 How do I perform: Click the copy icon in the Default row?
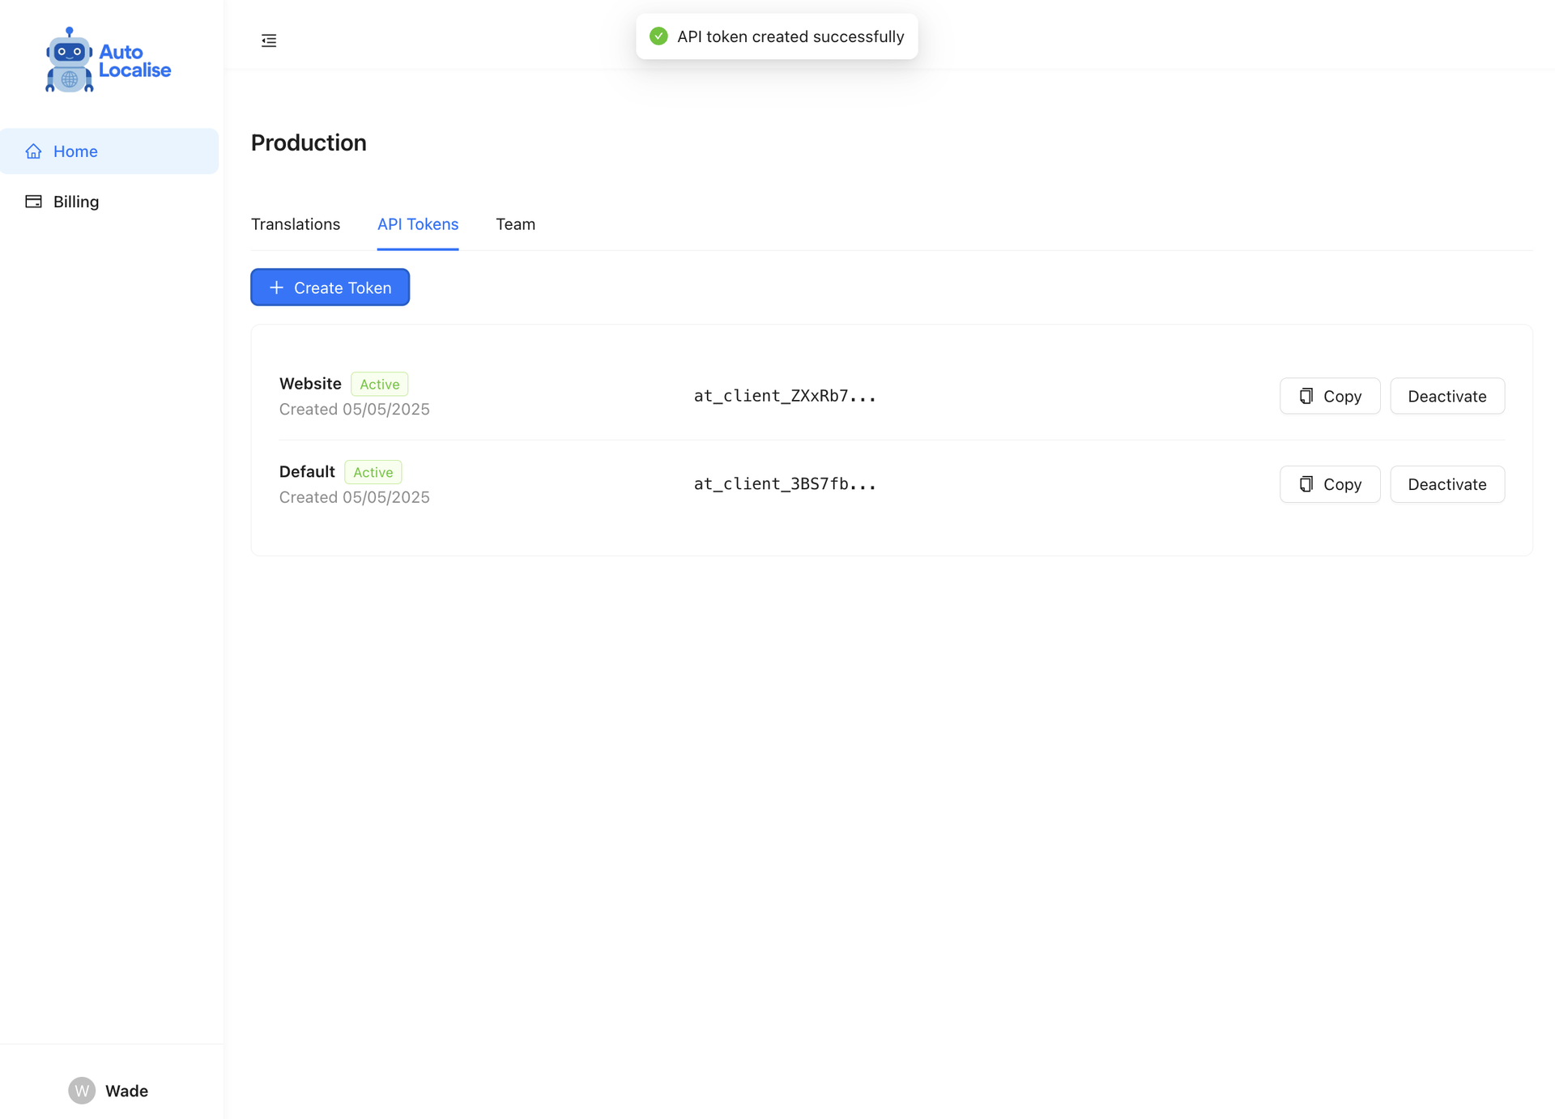(x=1306, y=484)
